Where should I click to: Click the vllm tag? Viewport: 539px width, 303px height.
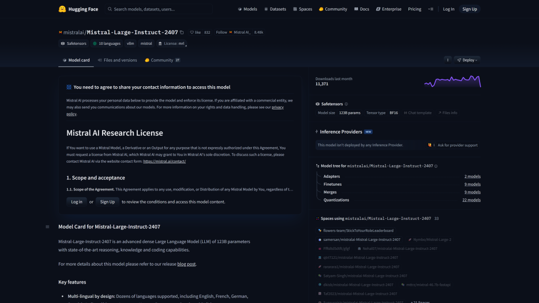click(131, 44)
